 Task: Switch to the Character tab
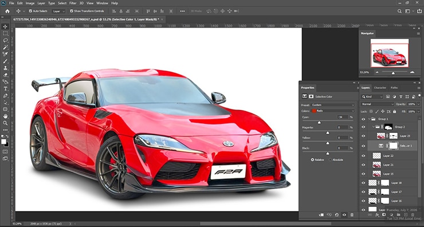(x=380, y=88)
